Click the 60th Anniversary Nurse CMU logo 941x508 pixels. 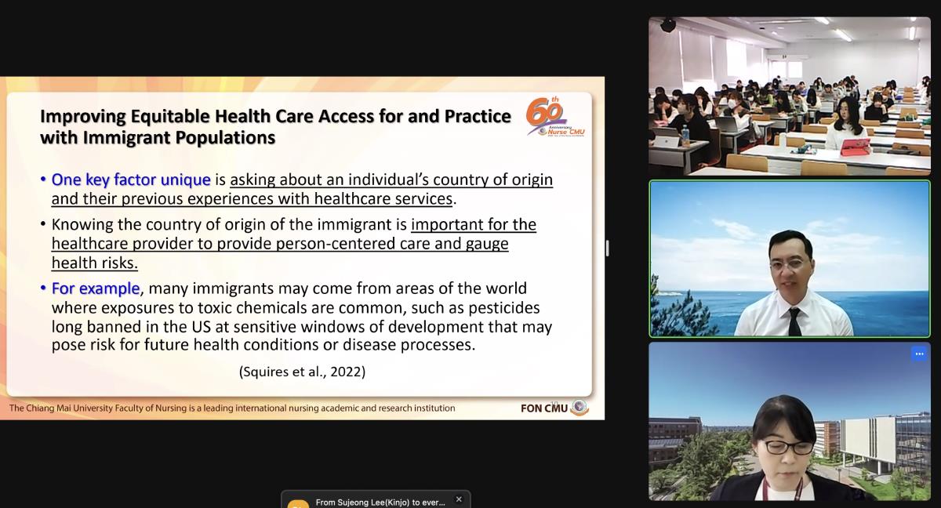click(x=555, y=118)
